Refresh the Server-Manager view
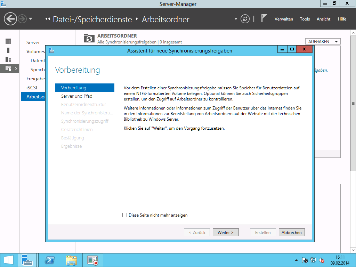356x267 pixels. (245, 19)
